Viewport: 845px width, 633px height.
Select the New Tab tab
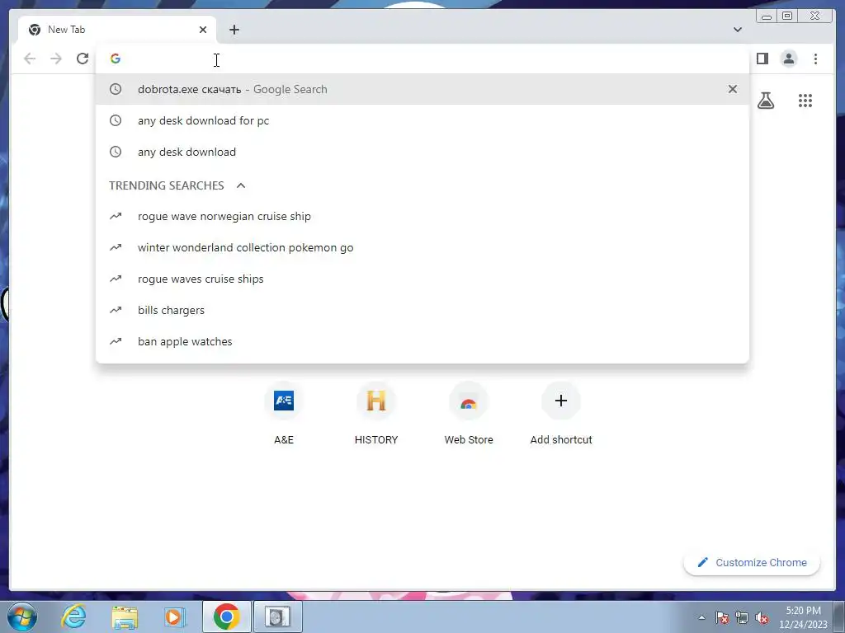117,30
